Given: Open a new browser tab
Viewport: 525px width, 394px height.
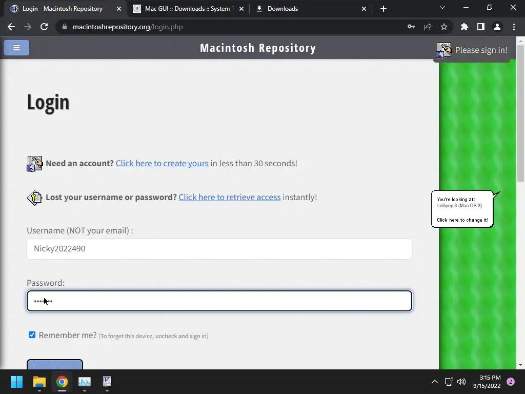Looking at the screenshot, I should [383, 9].
